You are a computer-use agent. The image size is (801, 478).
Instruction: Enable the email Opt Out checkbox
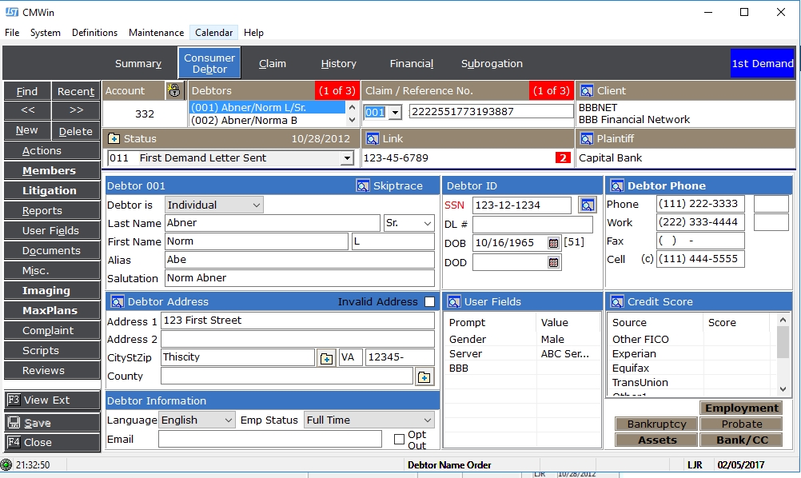click(399, 439)
